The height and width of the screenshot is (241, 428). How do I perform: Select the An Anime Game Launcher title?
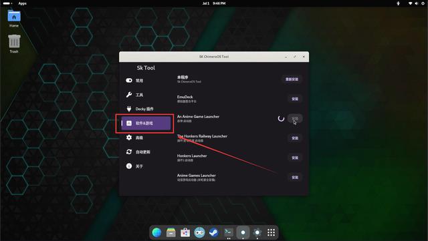(198, 116)
